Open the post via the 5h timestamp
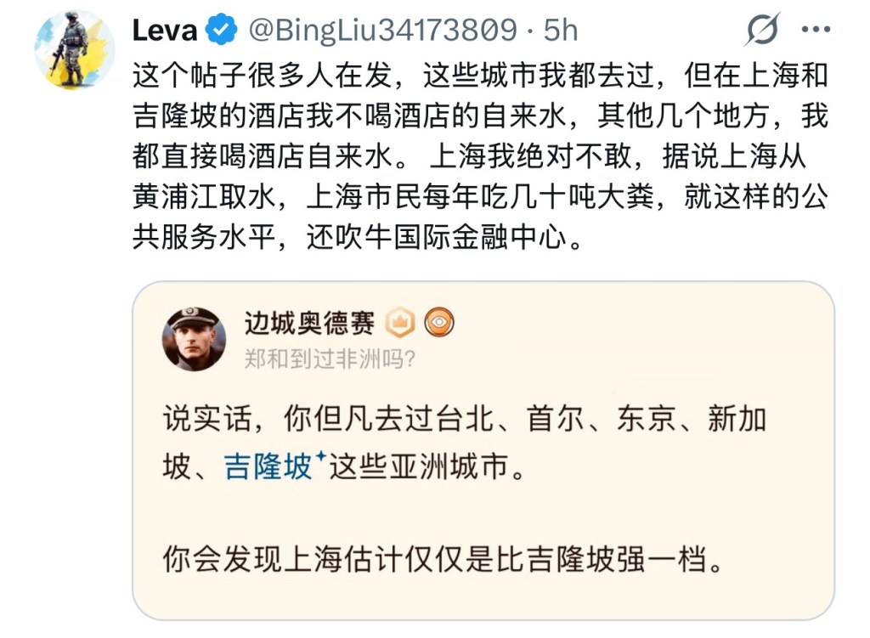Screen dimensions: 870x638 (561, 31)
